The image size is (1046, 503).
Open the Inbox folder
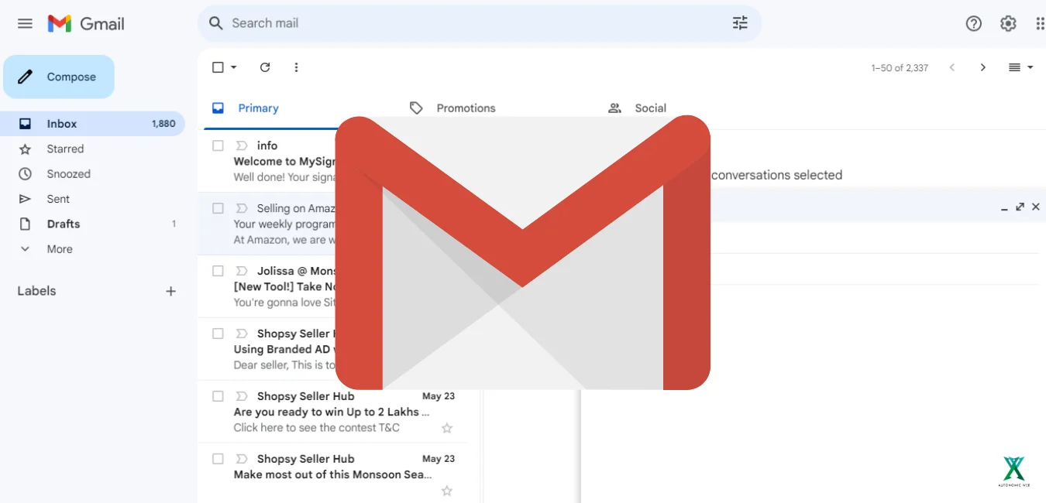pos(92,124)
